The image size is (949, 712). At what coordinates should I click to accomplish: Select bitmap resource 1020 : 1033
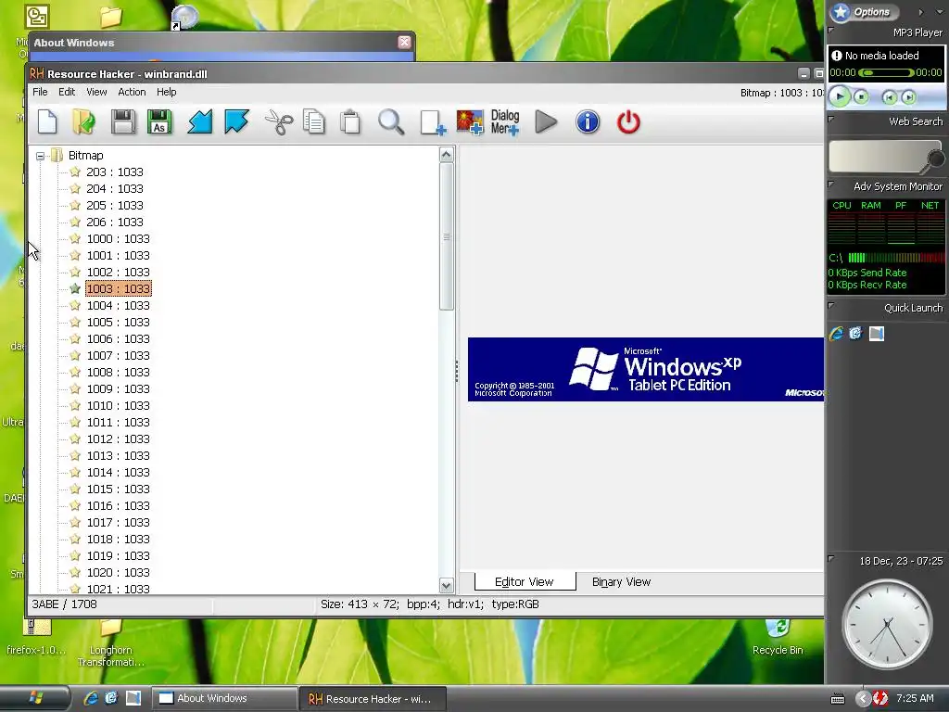point(118,572)
